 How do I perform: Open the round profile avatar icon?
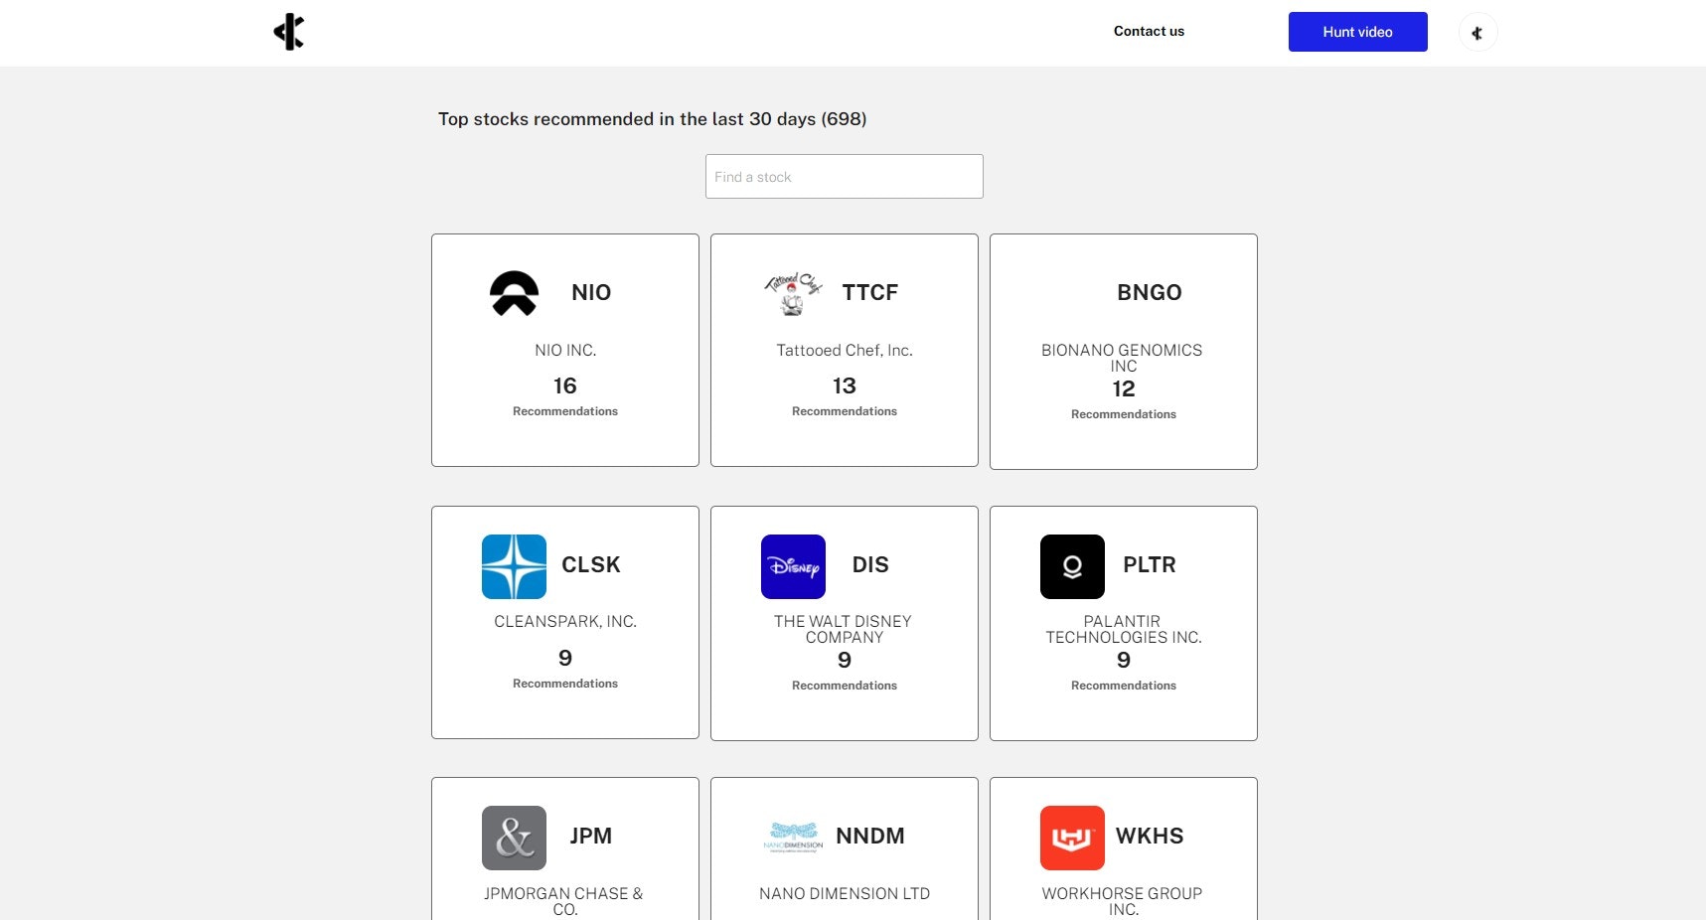coord(1477,33)
